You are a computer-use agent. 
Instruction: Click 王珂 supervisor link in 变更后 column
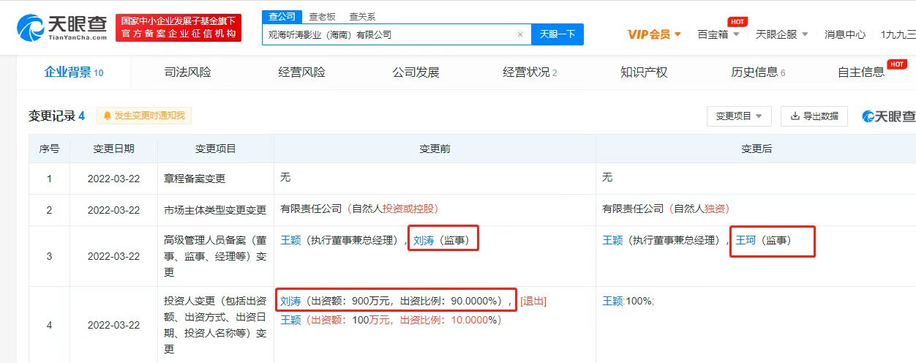click(745, 240)
